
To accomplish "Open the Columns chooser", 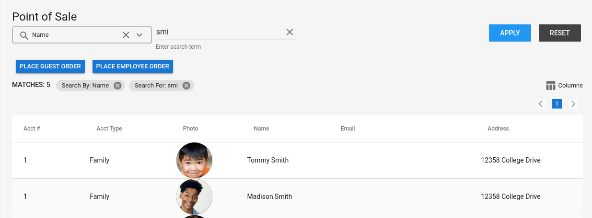I will [564, 86].
